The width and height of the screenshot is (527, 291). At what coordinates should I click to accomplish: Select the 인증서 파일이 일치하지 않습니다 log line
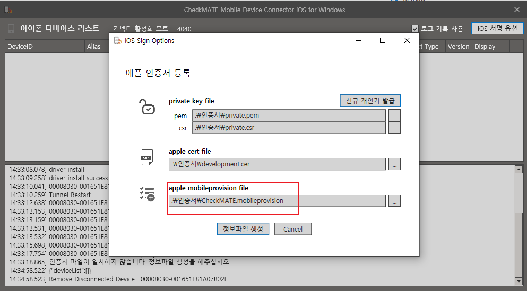[x=120, y=262]
